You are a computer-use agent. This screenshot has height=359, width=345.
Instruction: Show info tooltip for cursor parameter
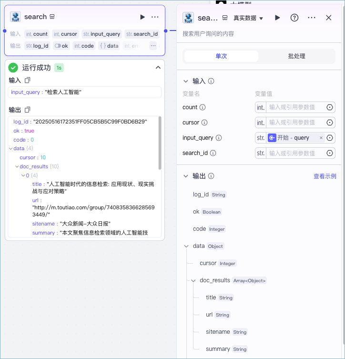coord(204,123)
